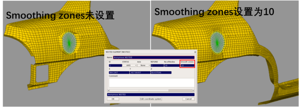This screenshot has height=107, width=299.
Task: Click the horizontal scrollbar thumb in the dialog
Action: point(139,90)
